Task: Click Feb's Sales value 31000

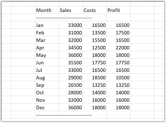Action: [75, 33]
